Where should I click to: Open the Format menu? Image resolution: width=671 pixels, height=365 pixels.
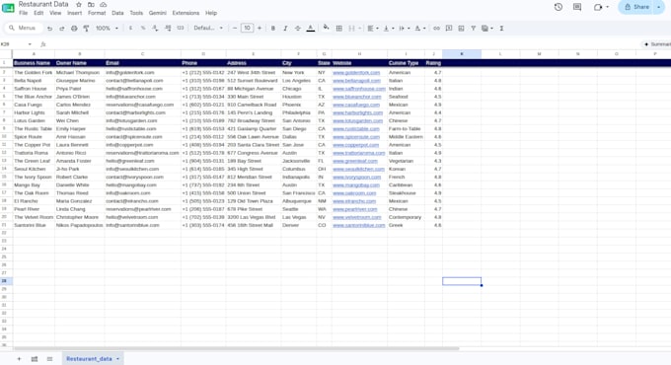(97, 13)
